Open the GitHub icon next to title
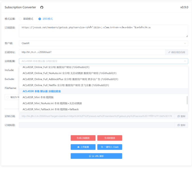Image resolution: width=192 pixels, height=178 pixels. 42,7
